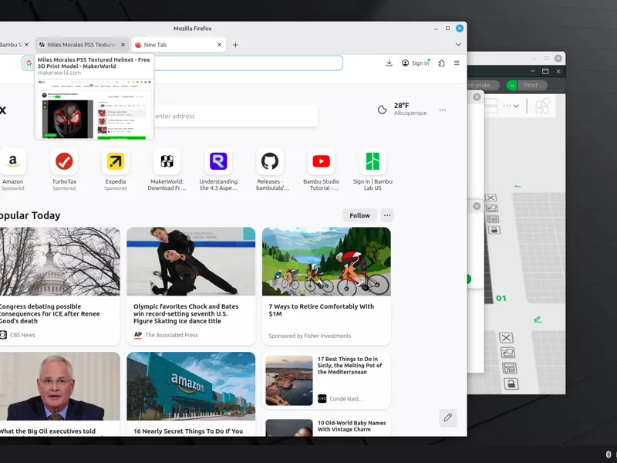Open the Firefox downloads icon
This screenshot has width=617, height=463.
coord(389,63)
